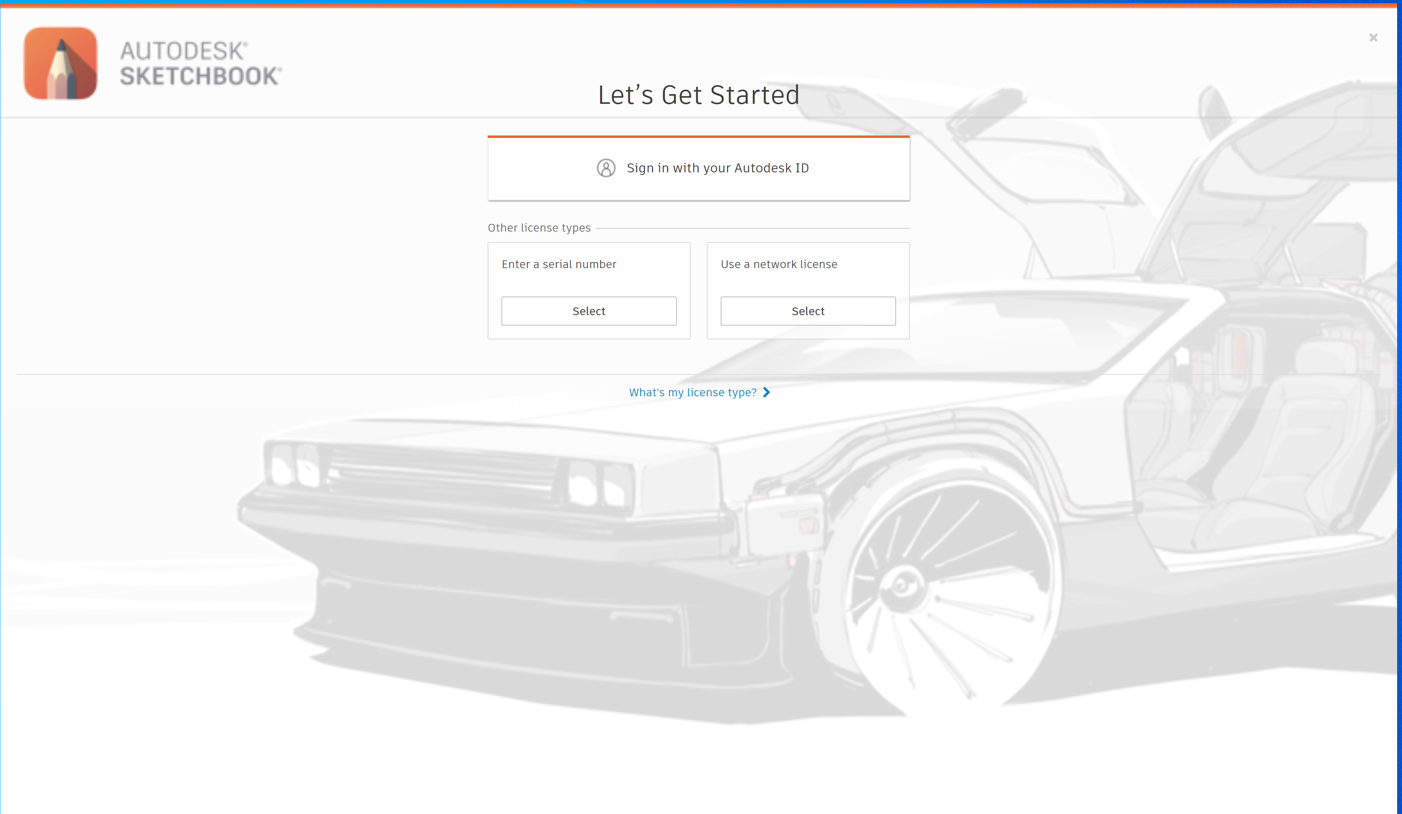Open the What's my license type link
The width and height of the screenshot is (1402, 814).
point(693,392)
